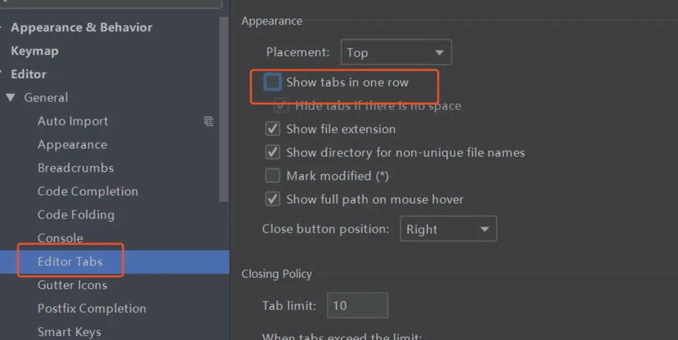The height and width of the screenshot is (340, 678).
Task: Click the settings tree vertical scrollbar
Action: pyautogui.click(x=224, y=109)
